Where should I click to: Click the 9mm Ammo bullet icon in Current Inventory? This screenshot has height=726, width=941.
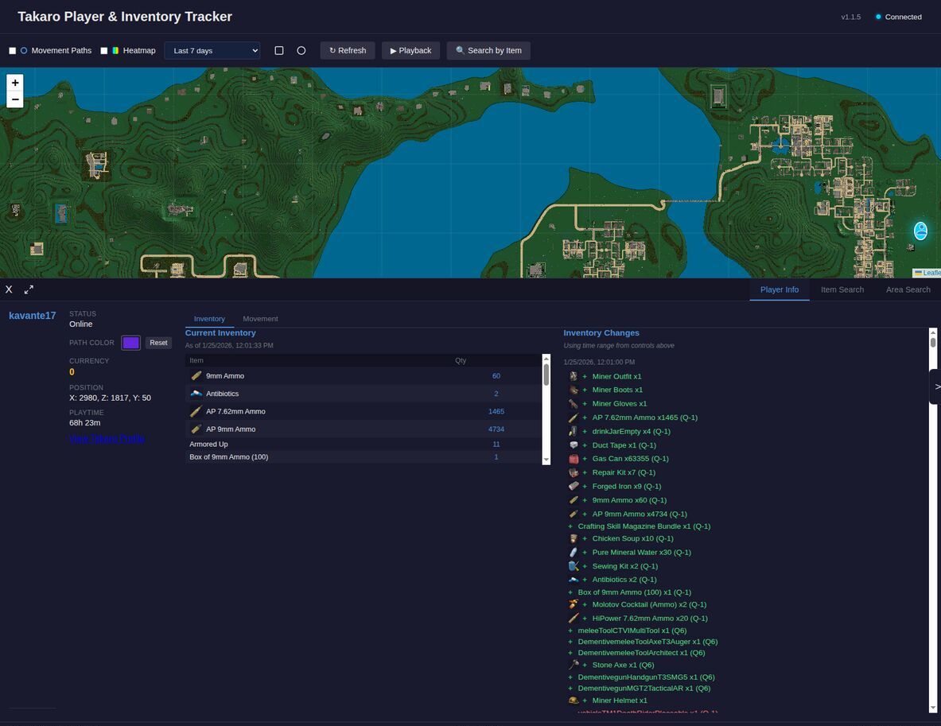pos(196,375)
